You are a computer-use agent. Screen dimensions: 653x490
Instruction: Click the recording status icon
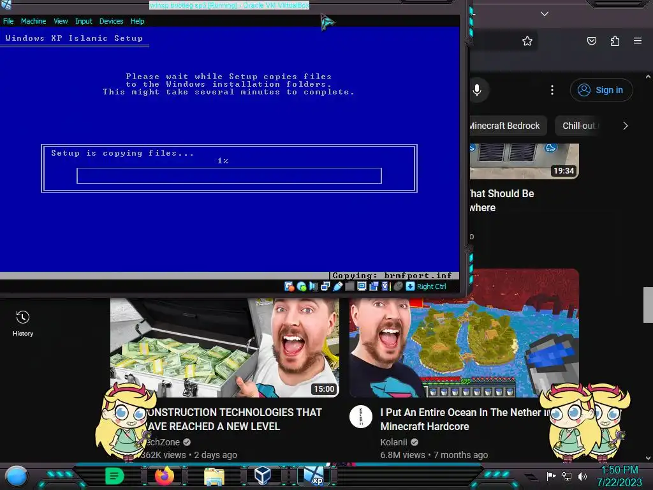coord(374,286)
